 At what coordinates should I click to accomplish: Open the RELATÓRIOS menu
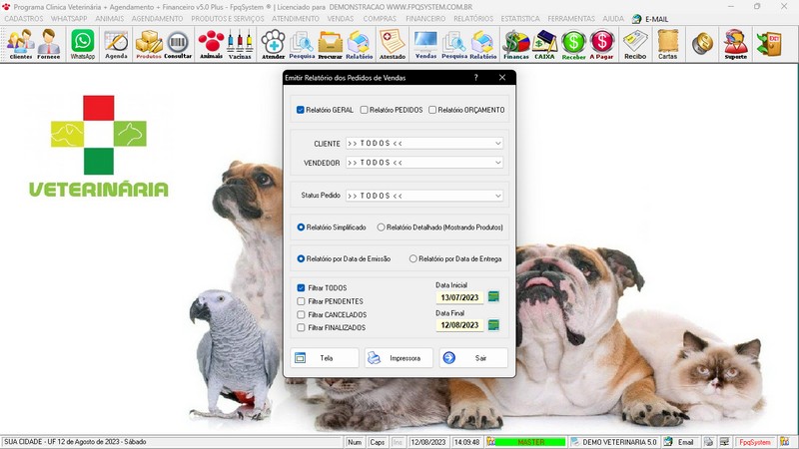click(473, 19)
